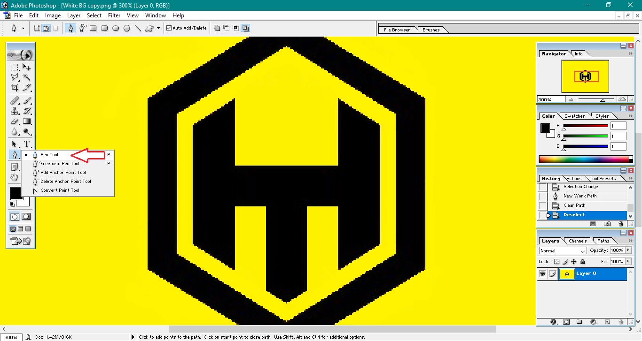Click the red R slider track

click(x=586, y=126)
